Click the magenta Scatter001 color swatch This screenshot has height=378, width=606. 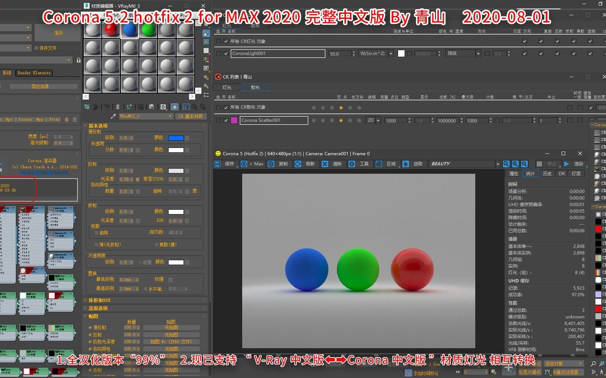234,120
